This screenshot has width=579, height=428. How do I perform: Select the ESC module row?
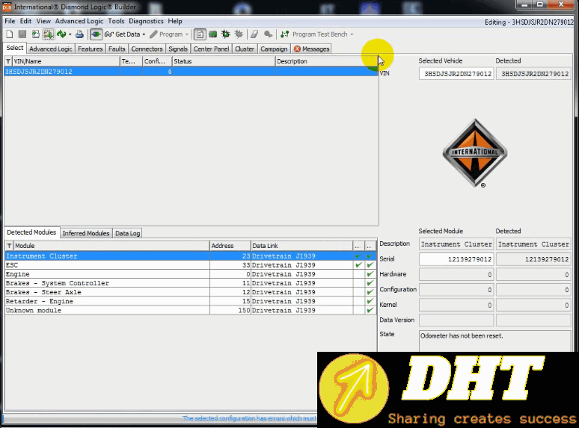(191, 265)
